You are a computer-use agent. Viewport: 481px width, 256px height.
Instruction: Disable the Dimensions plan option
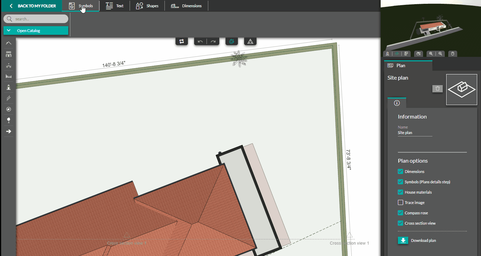coord(400,171)
